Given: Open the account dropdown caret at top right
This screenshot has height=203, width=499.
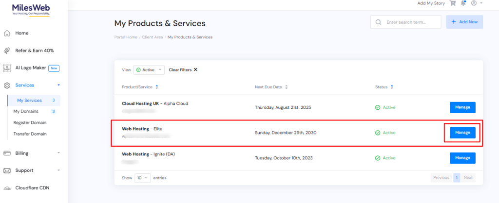Looking at the screenshot, I should point(481,3).
